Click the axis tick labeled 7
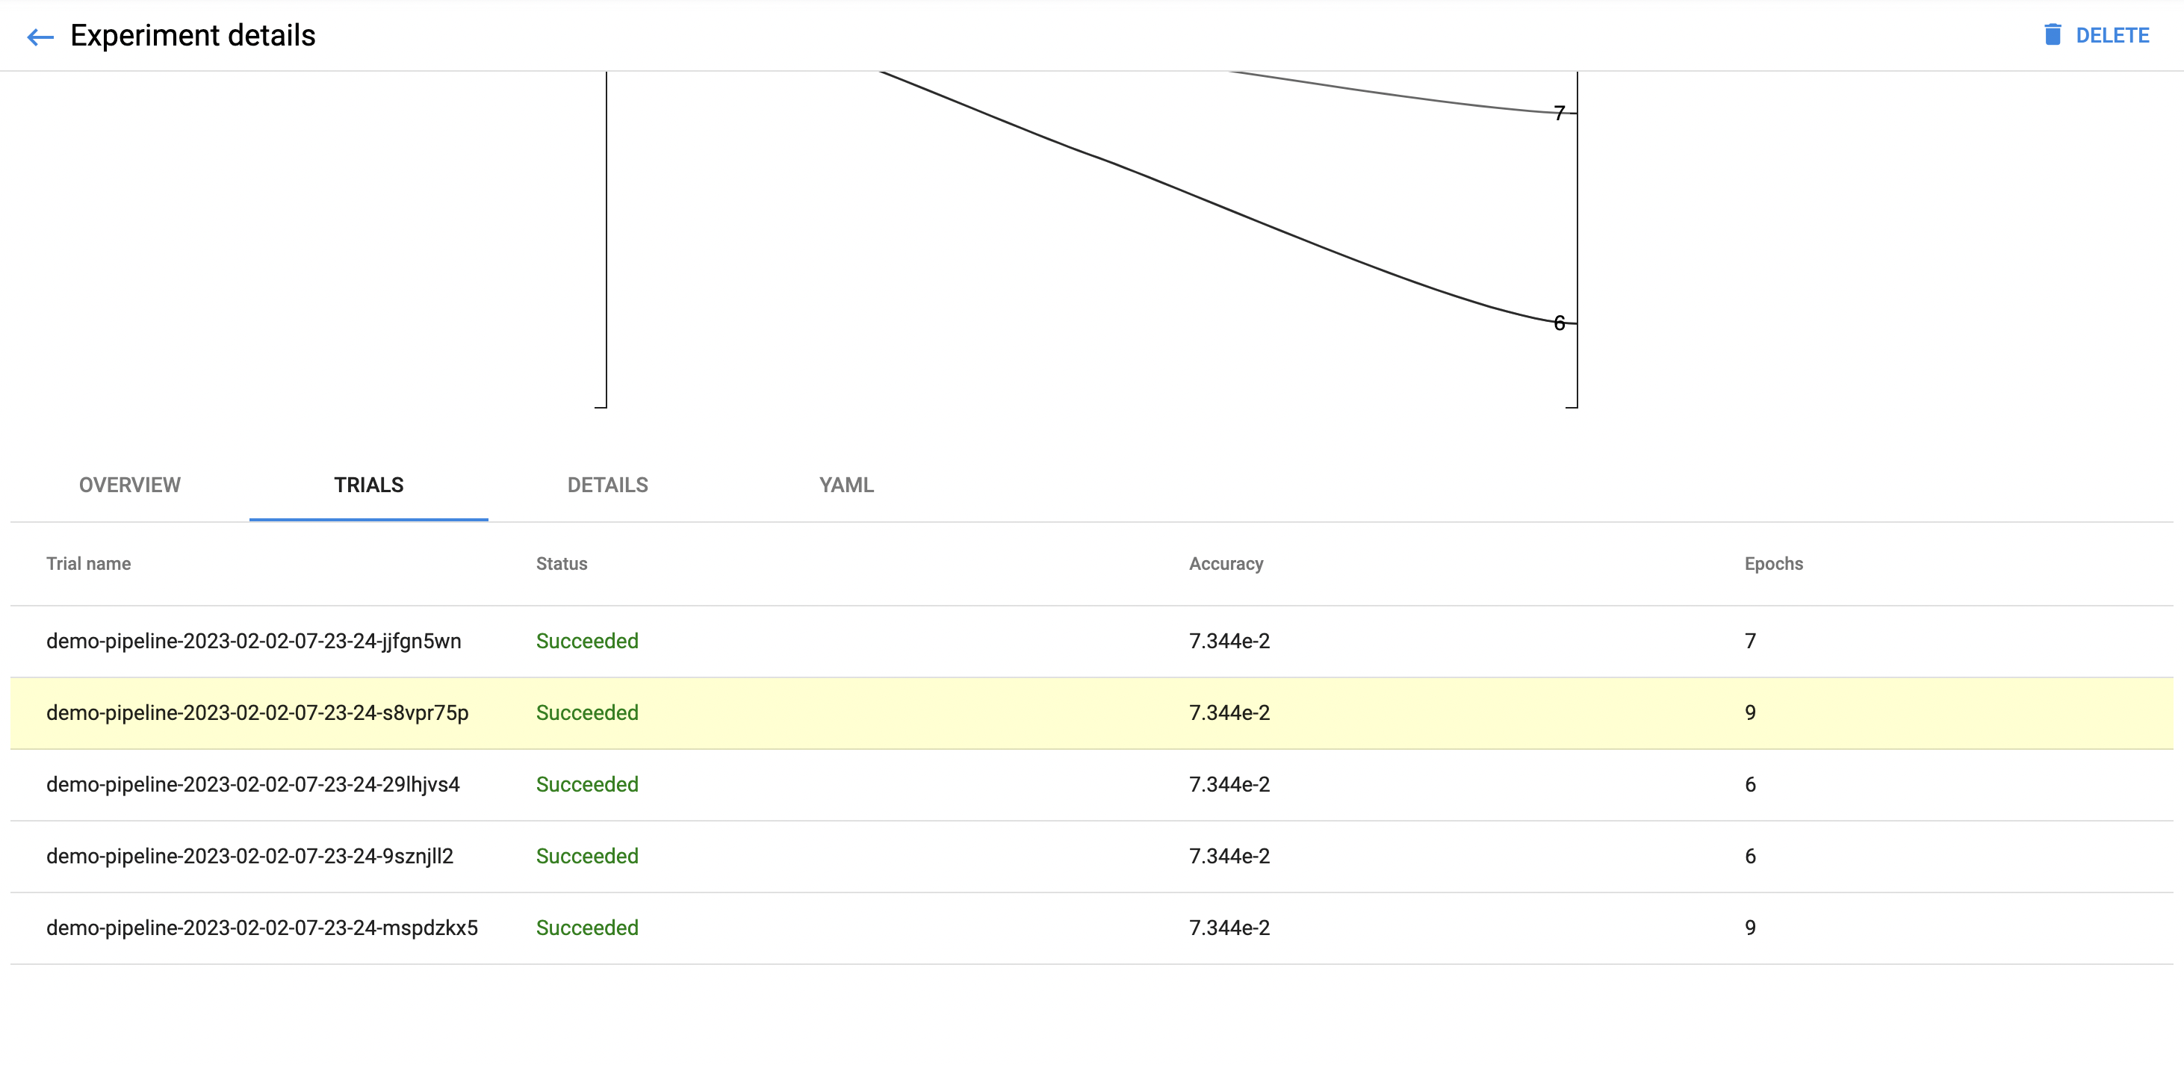Image resolution: width=2184 pixels, height=1065 pixels. (1559, 114)
